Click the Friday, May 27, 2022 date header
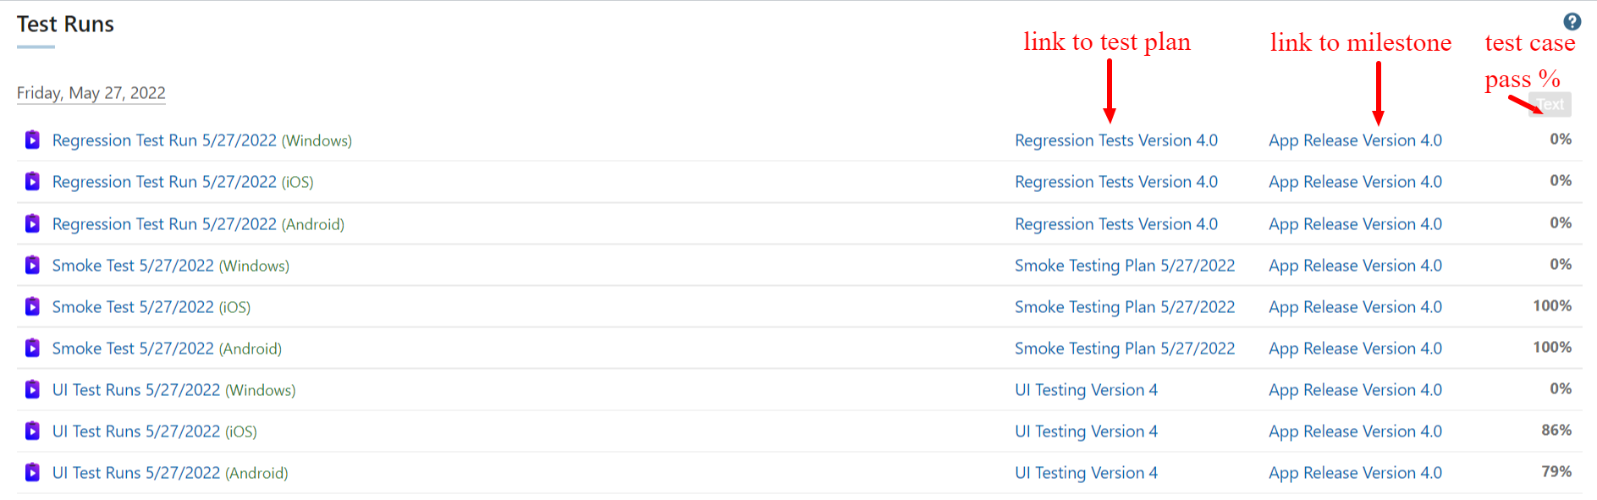This screenshot has width=1597, height=500. point(91,93)
